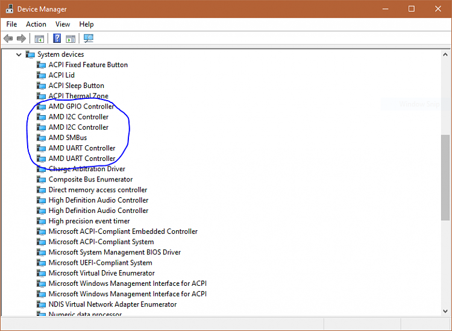This screenshot has width=452, height=331.
Task: Select Charge Arbitration Driver entry
Action: tap(87, 169)
